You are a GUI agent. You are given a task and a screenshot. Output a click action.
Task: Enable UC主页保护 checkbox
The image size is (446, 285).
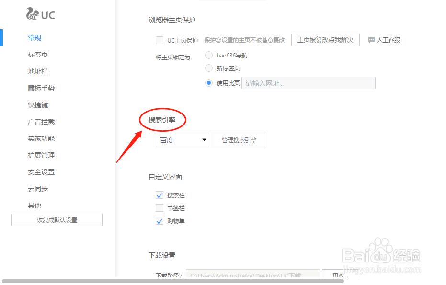[160, 40]
